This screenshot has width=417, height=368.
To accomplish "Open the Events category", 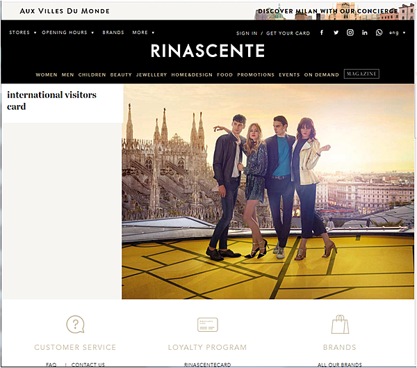I will 289,75.
